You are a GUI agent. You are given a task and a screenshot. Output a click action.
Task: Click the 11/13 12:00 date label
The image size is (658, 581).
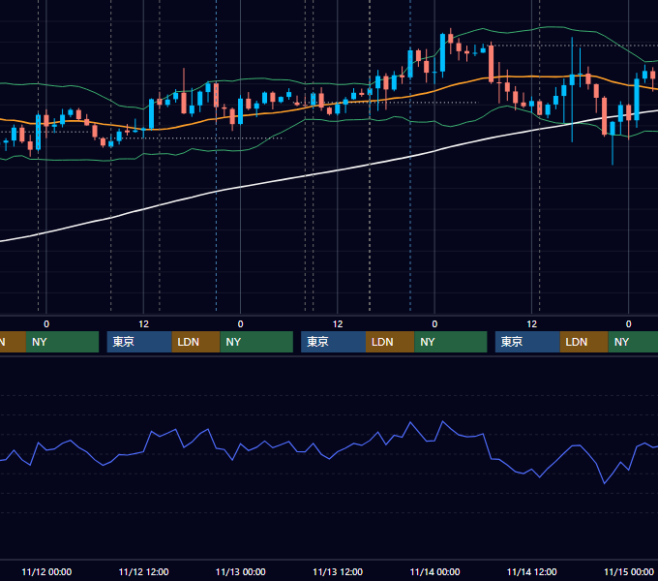click(x=338, y=571)
